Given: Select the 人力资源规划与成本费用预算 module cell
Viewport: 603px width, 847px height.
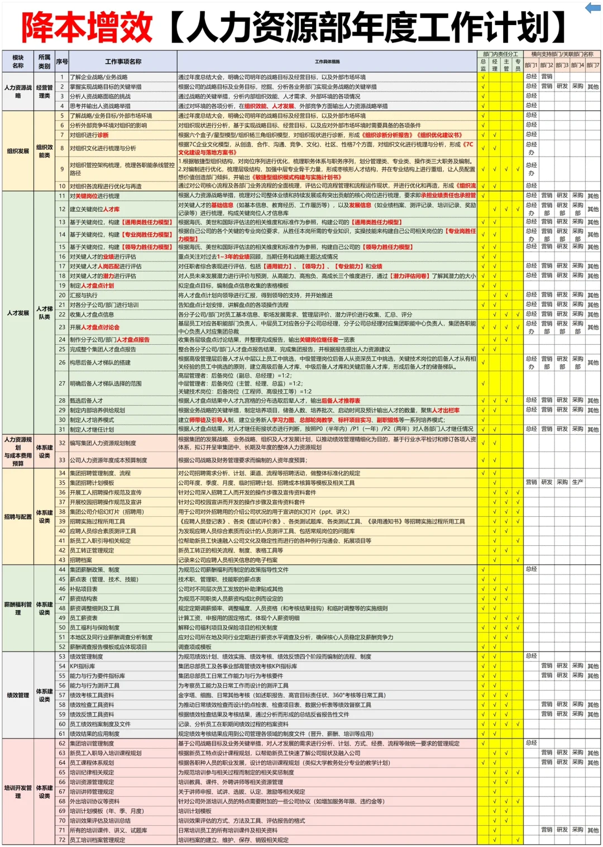Looking at the screenshot, I should pos(18,451).
